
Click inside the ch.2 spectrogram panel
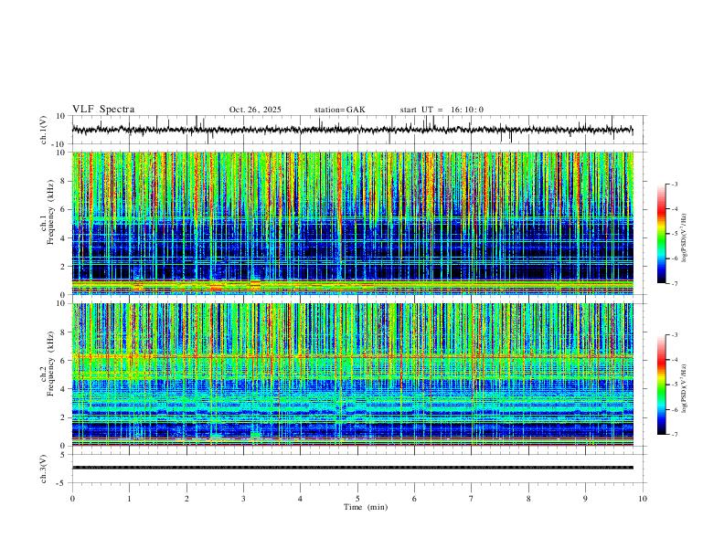(x=352, y=374)
